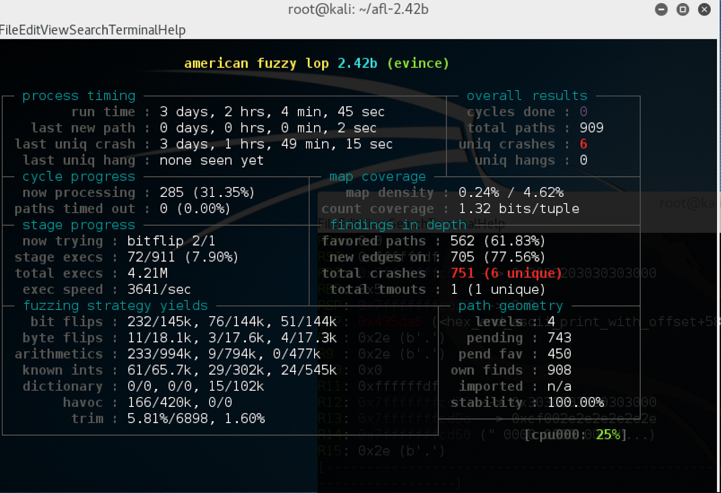The height and width of the screenshot is (493, 721).
Task: Click bit flips value "232/145k, 76/144k, 51/144k"
Action: [x=232, y=322]
